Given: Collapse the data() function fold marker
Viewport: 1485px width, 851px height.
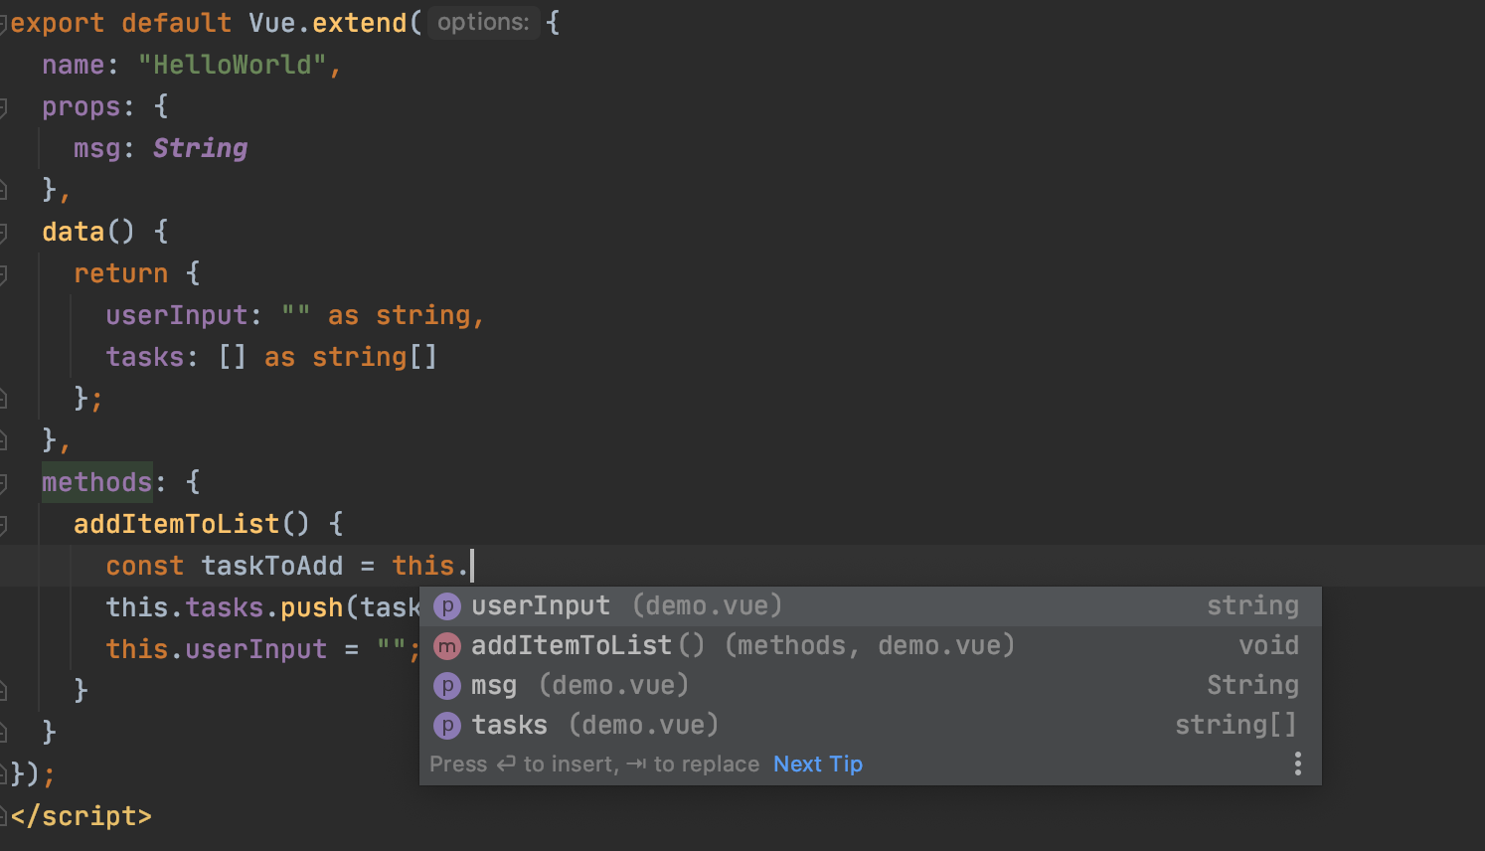Looking at the screenshot, I should click(x=3, y=232).
